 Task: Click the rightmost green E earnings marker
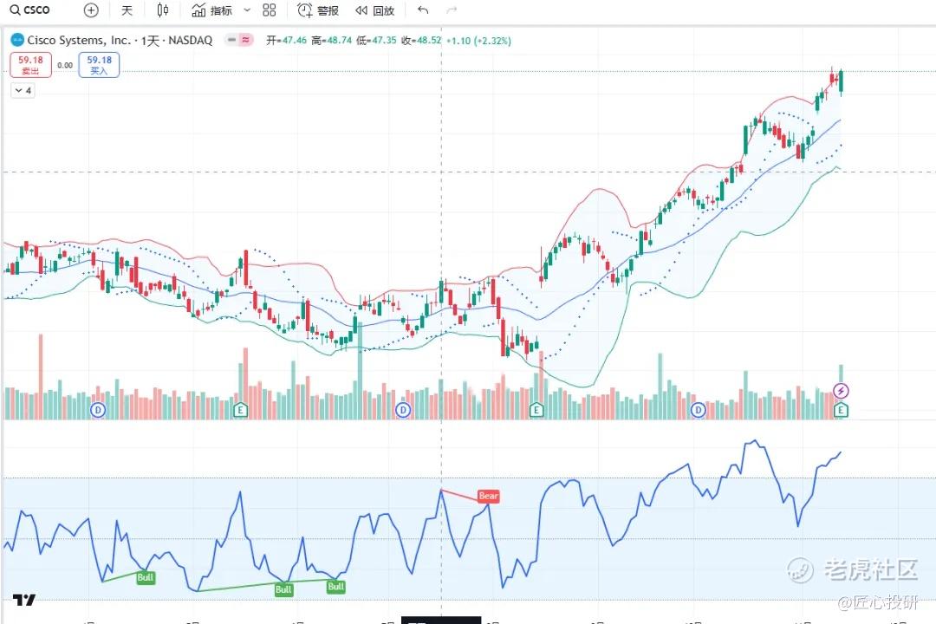[x=841, y=409]
